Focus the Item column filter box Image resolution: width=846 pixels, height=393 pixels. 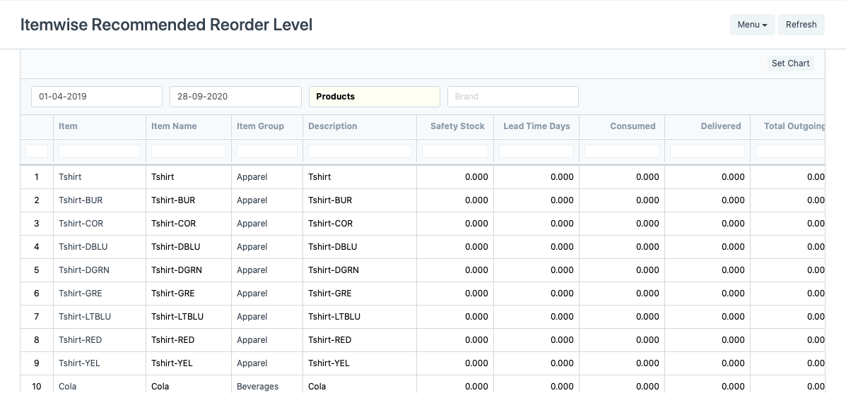click(100, 151)
